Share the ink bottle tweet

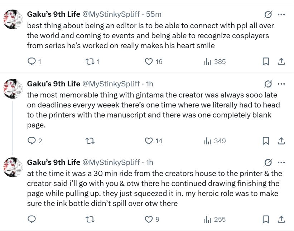pos(281,220)
